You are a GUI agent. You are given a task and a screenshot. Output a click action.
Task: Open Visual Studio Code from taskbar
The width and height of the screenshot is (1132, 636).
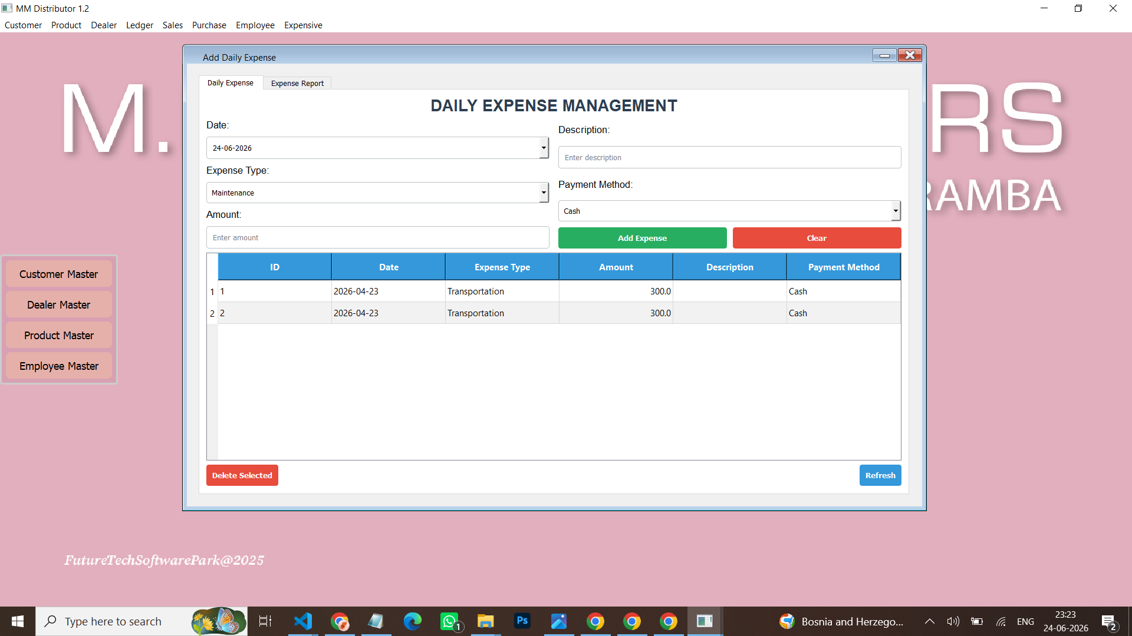(x=302, y=621)
